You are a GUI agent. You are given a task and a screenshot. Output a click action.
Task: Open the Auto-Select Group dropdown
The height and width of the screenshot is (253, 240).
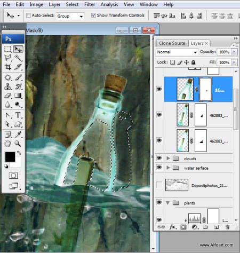70,16
